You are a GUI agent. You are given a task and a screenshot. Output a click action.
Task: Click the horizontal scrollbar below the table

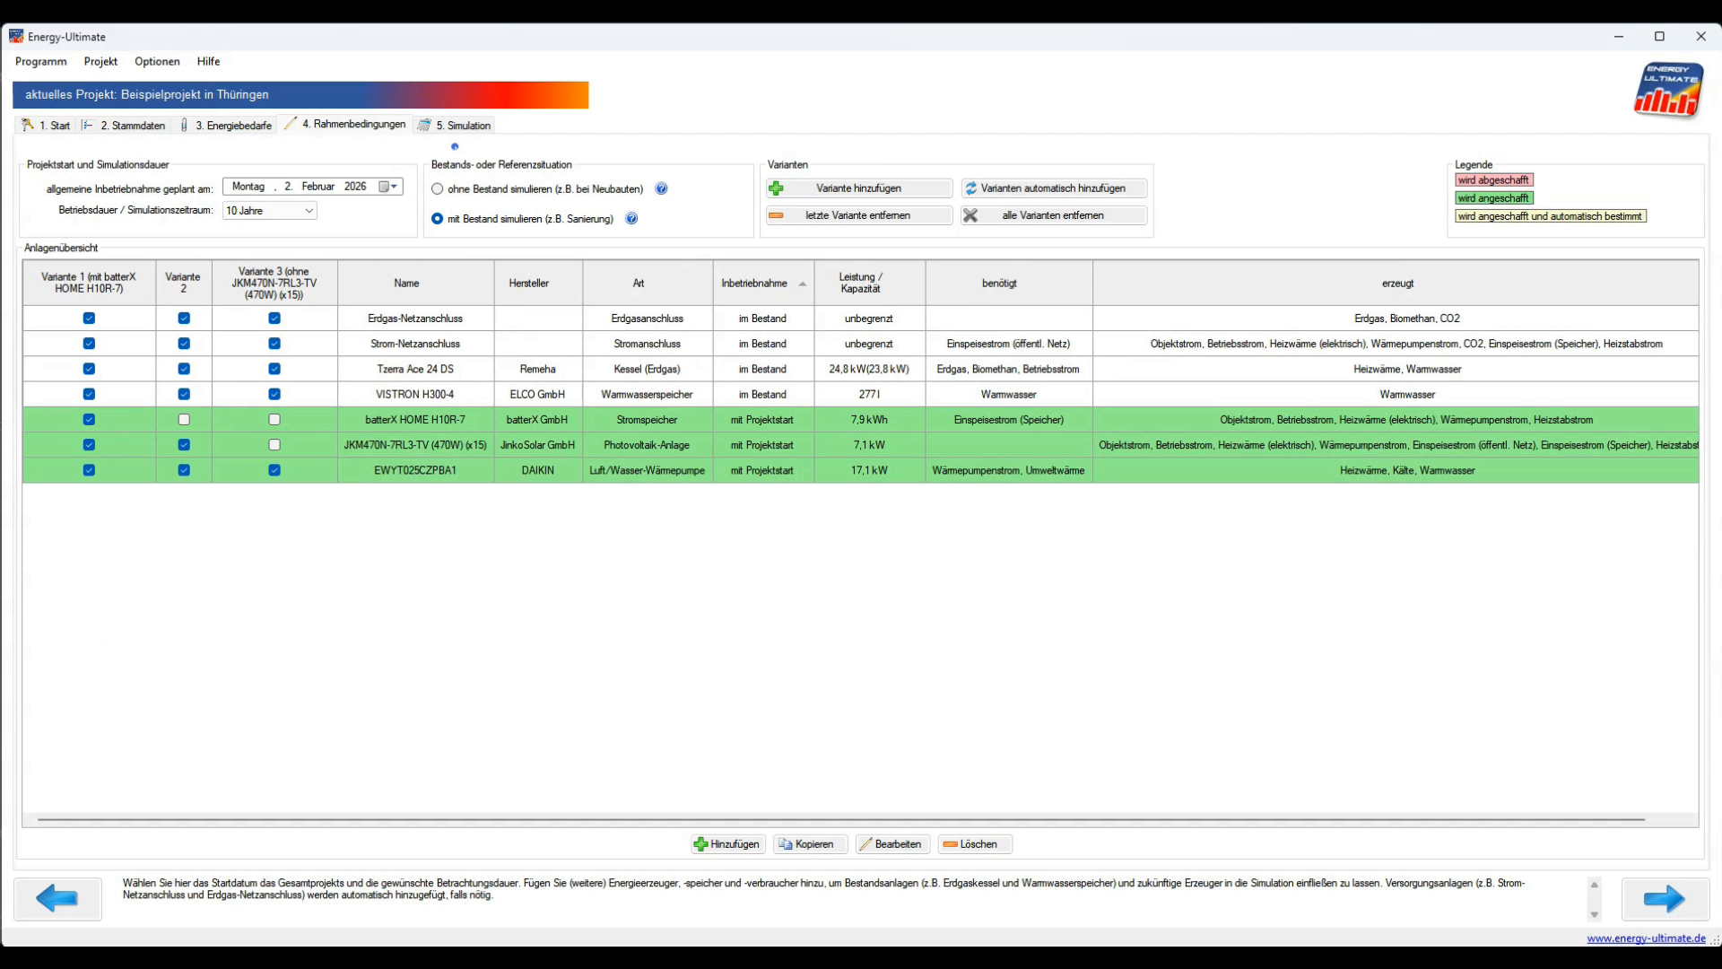(x=841, y=819)
